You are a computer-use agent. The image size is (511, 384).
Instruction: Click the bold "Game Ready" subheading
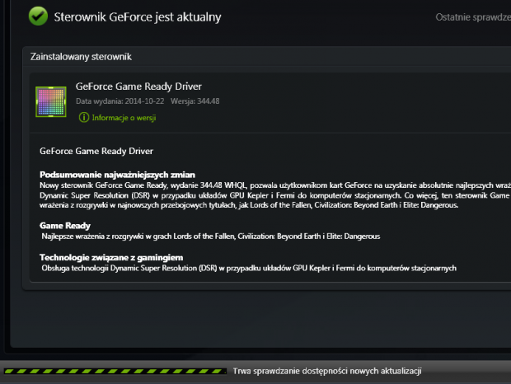point(65,225)
